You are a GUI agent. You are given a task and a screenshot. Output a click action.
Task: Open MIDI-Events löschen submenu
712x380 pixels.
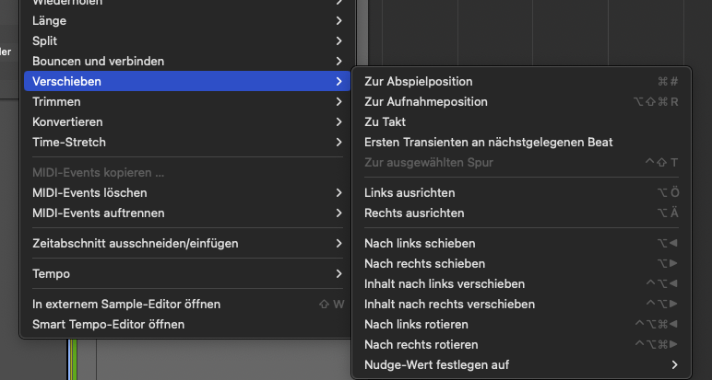(187, 193)
